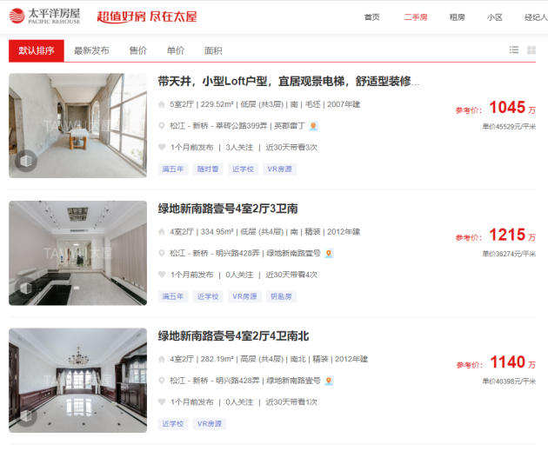The image size is (548, 451).
Task: Select the 默认排序 tab
Action: pyautogui.click(x=37, y=50)
